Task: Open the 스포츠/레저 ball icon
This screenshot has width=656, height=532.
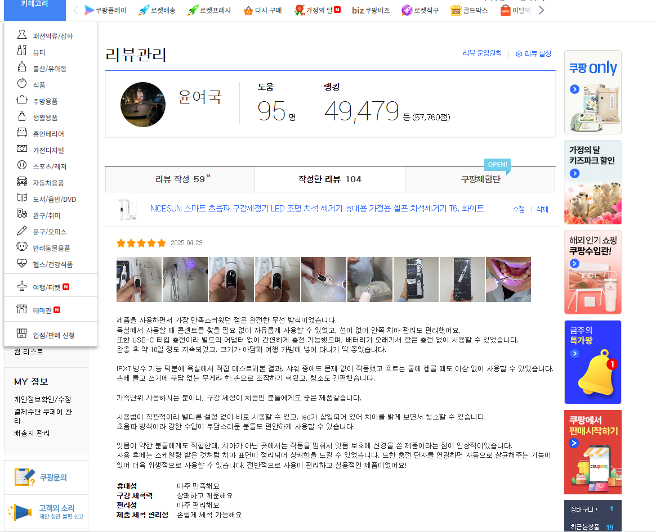Action: [22, 165]
